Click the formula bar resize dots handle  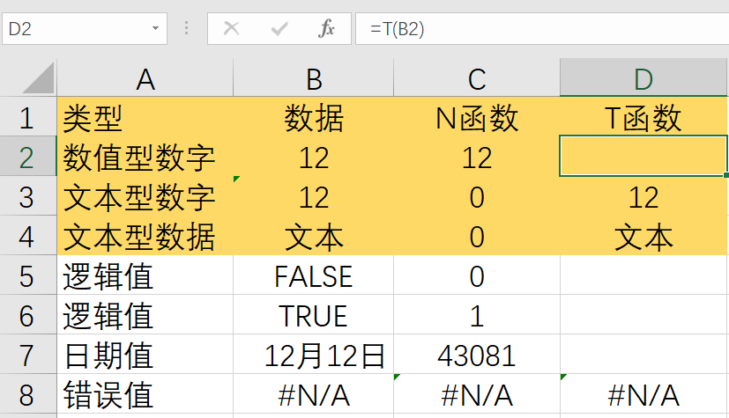(x=186, y=29)
